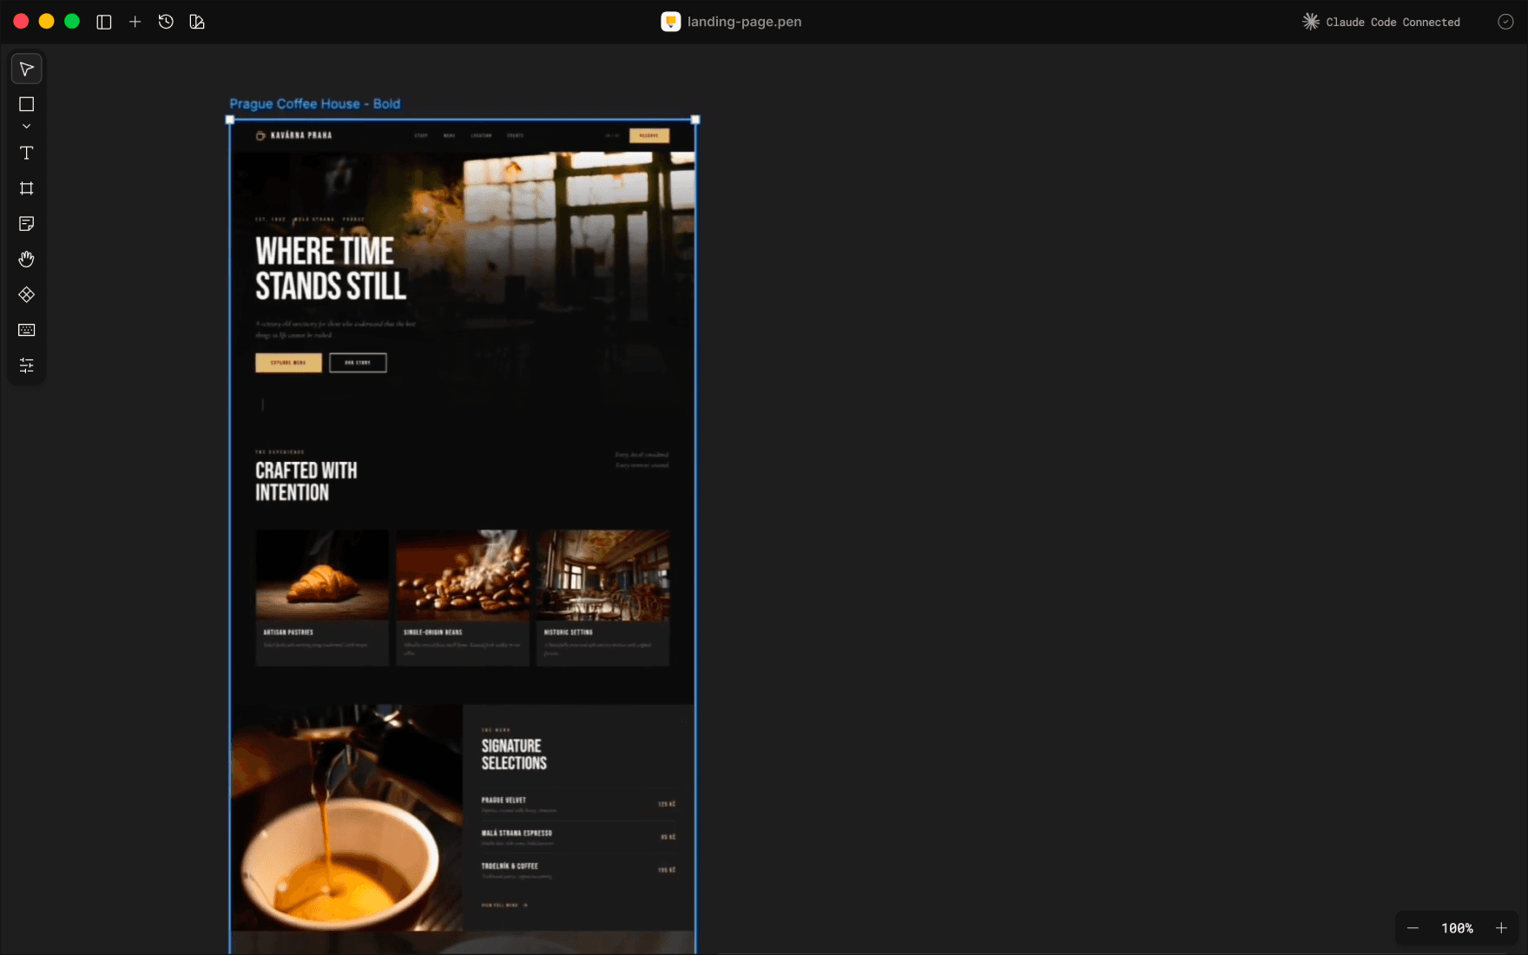Image resolution: width=1528 pixels, height=955 pixels.
Task: Select the arrow Move tool
Action: [x=26, y=69]
